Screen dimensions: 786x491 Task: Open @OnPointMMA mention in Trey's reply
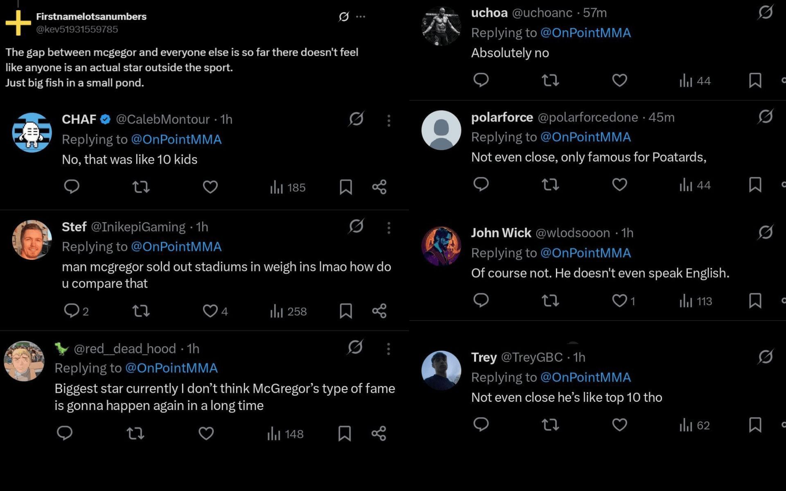pyautogui.click(x=585, y=377)
